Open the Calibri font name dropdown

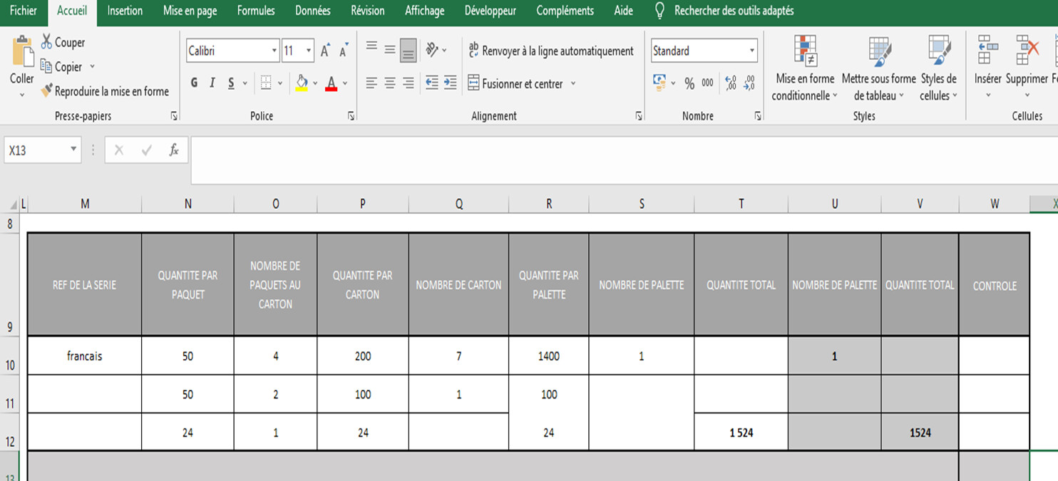(274, 51)
